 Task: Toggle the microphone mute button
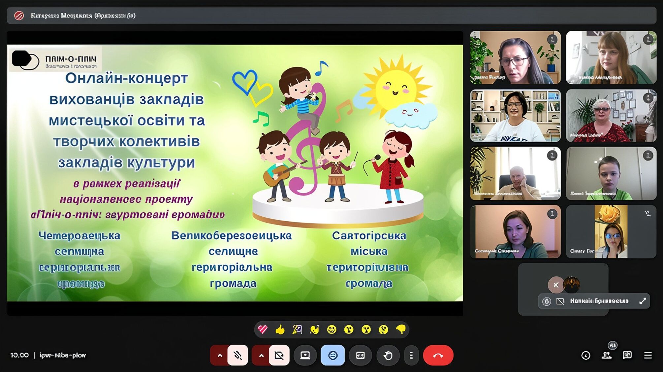[238, 355]
